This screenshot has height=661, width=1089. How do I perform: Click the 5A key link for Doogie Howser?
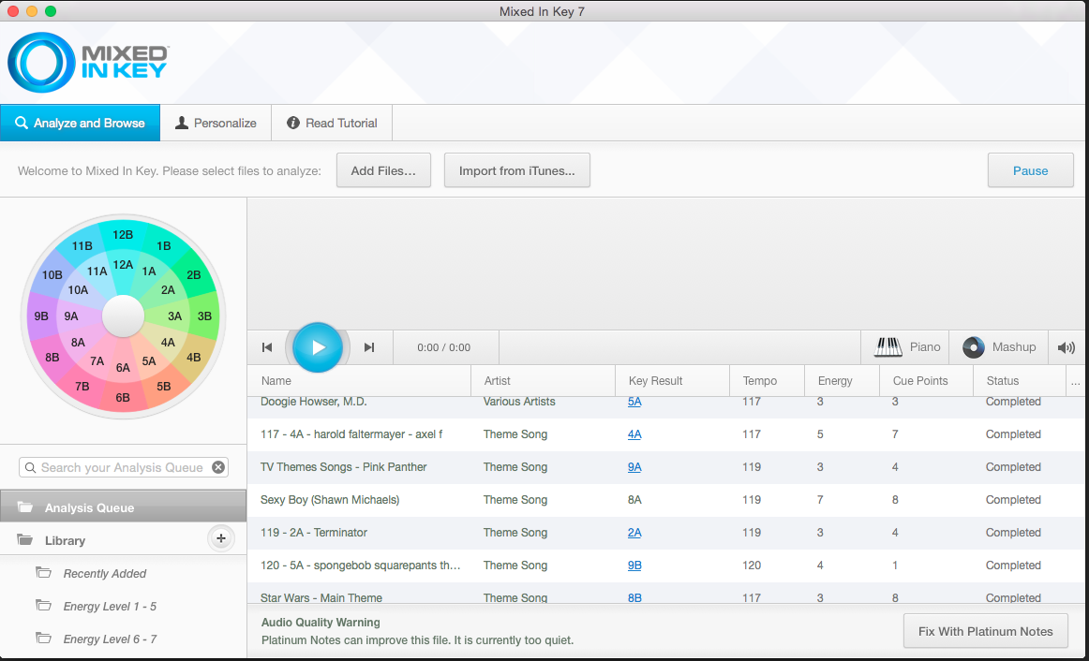click(x=634, y=402)
